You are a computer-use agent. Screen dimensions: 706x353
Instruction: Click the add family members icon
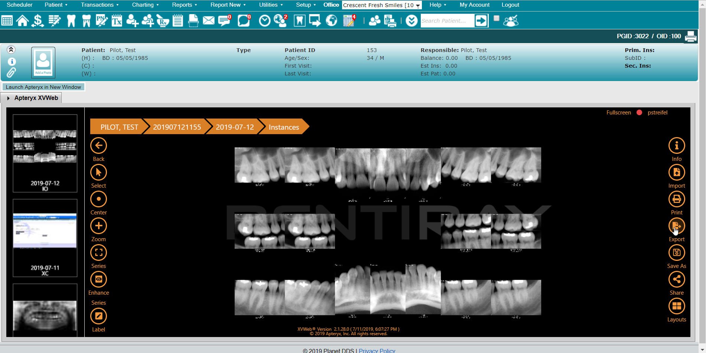(148, 20)
